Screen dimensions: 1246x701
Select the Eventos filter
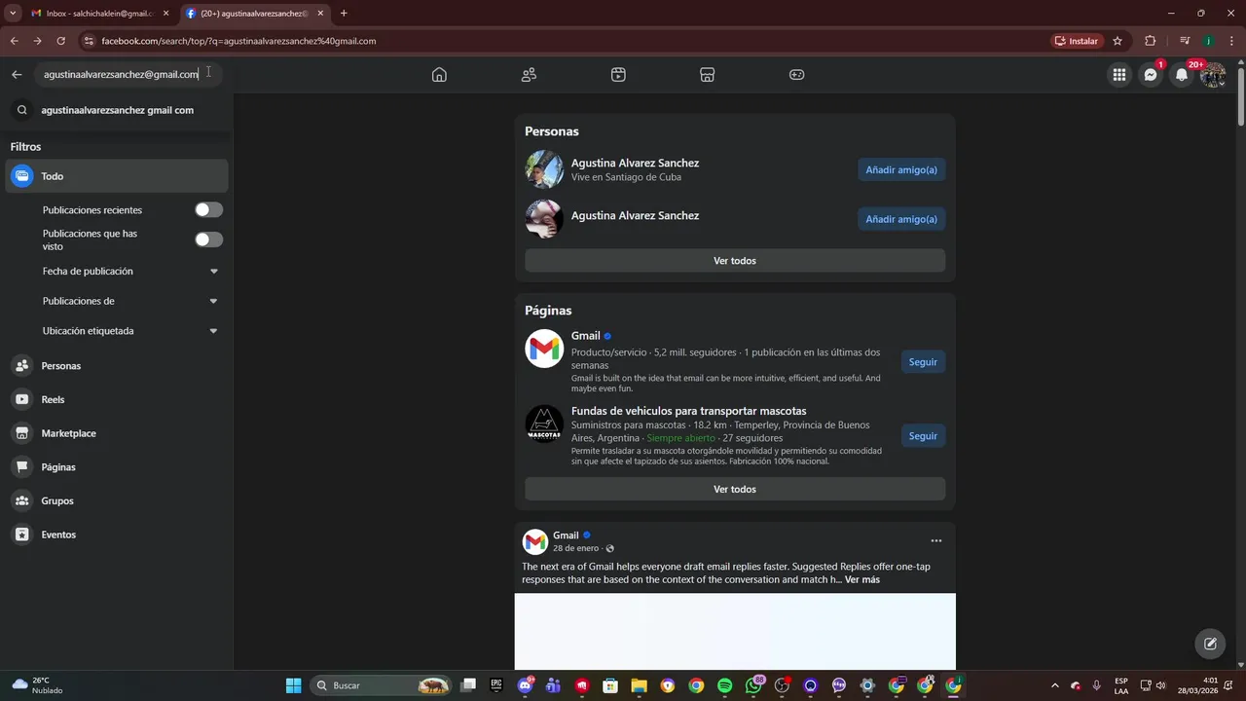pyautogui.click(x=117, y=535)
